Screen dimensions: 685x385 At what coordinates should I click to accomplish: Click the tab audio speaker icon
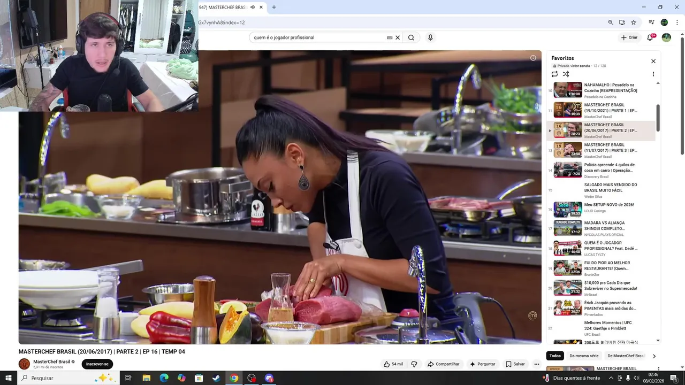[x=253, y=7]
